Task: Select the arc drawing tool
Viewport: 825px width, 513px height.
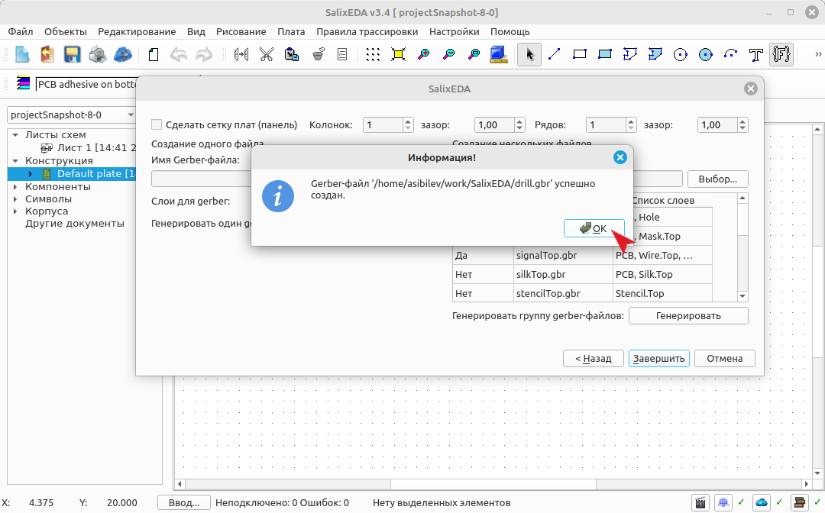Action: (x=731, y=54)
